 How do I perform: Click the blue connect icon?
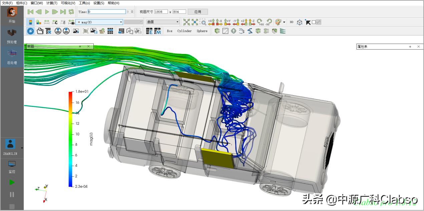click(x=30, y=31)
